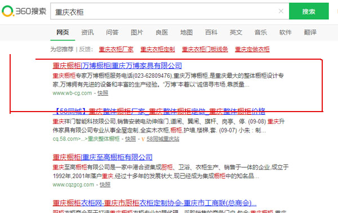Open suggested search 重庆衣柜厂家
The height and width of the screenshot is (213, 338).
(116, 50)
